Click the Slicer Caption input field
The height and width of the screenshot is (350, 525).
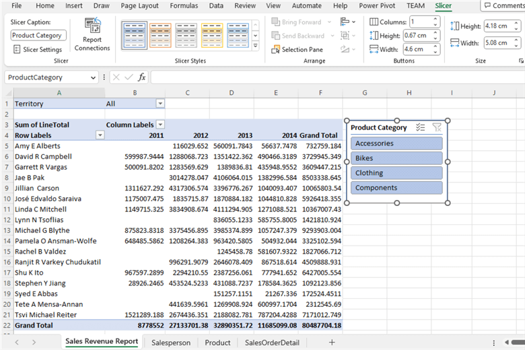click(38, 36)
